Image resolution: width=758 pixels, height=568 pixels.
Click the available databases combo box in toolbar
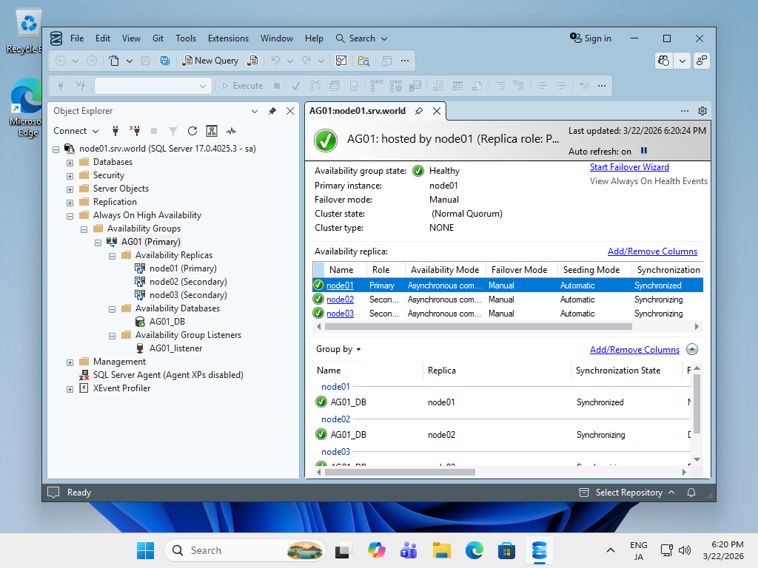point(152,86)
